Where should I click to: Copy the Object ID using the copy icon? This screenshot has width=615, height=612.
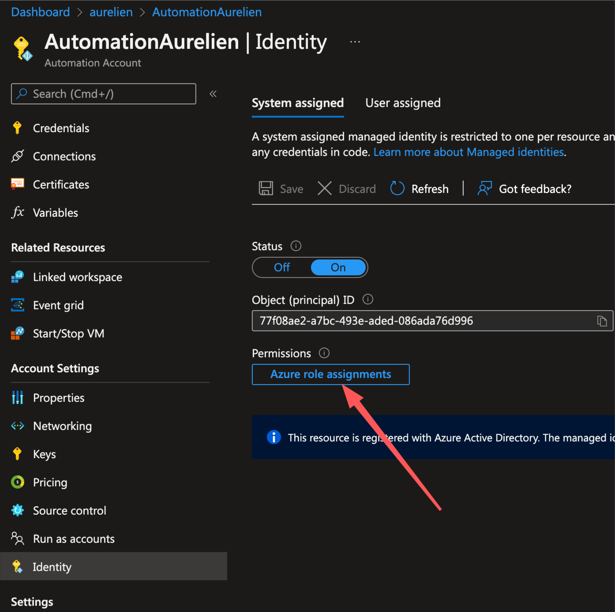602,321
